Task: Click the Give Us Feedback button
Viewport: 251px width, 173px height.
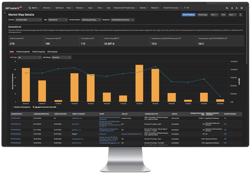Action: [188, 15]
